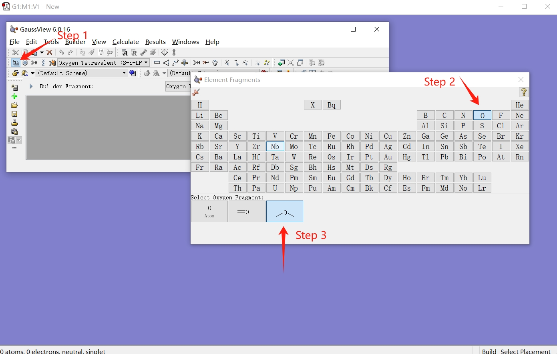Screen dimensions: 557x354
Task: Click the save floppy disk icon
Action: tap(14, 114)
